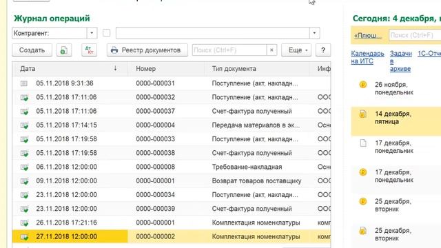Click the Тип документа column header

pos(256,69)
